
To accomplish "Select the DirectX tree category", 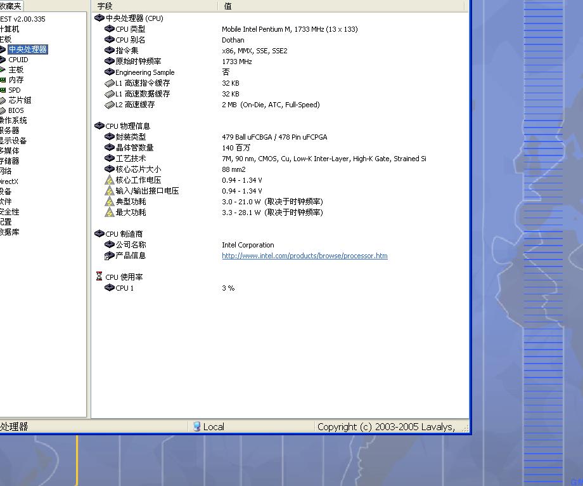I will click(x=10, y=181).
